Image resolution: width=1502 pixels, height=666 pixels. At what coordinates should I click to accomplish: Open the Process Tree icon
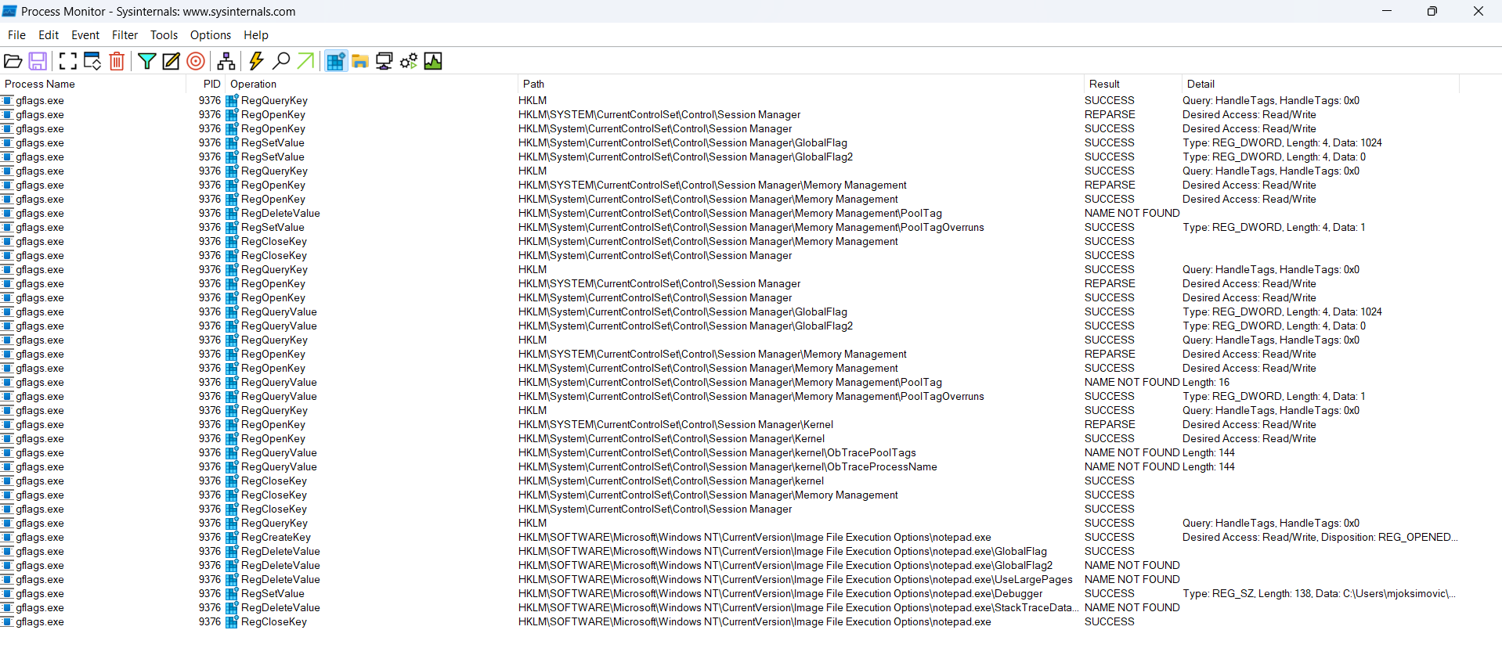226,61
